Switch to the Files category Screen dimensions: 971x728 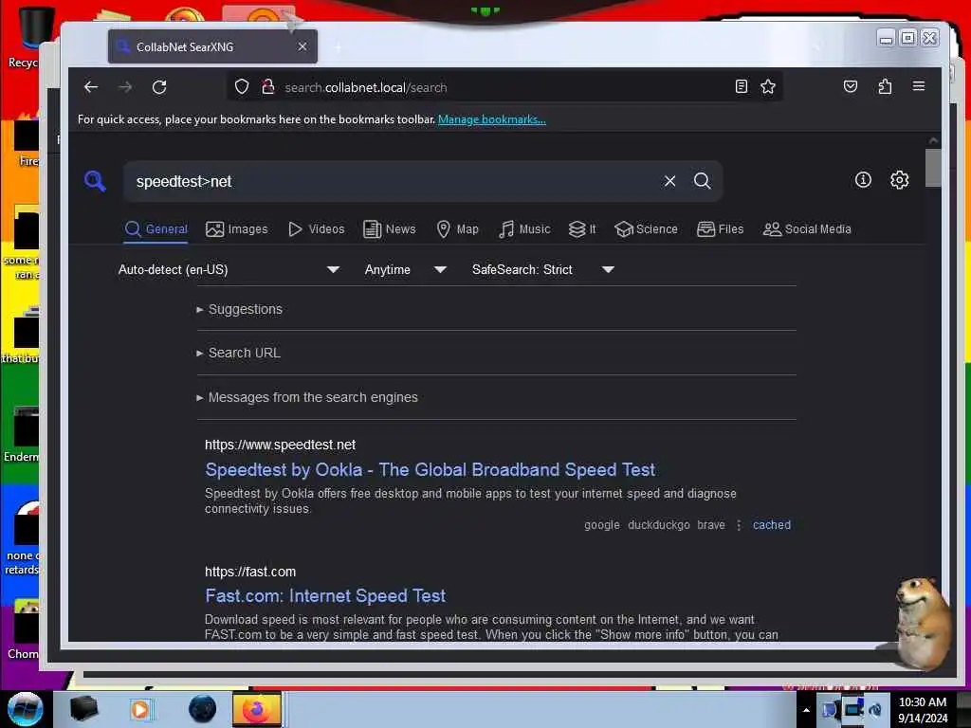(x=721, y=229)
